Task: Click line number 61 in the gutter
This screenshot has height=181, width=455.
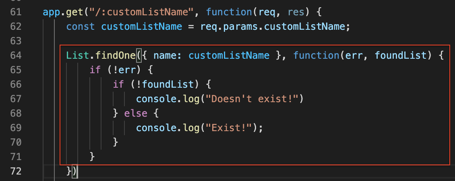Action: [x=16, y=12]
